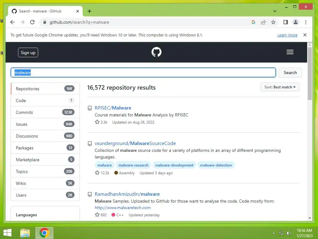Select the Issues filter
The width and height of the screenshot is (318, 239).
(x=45, y=124)
